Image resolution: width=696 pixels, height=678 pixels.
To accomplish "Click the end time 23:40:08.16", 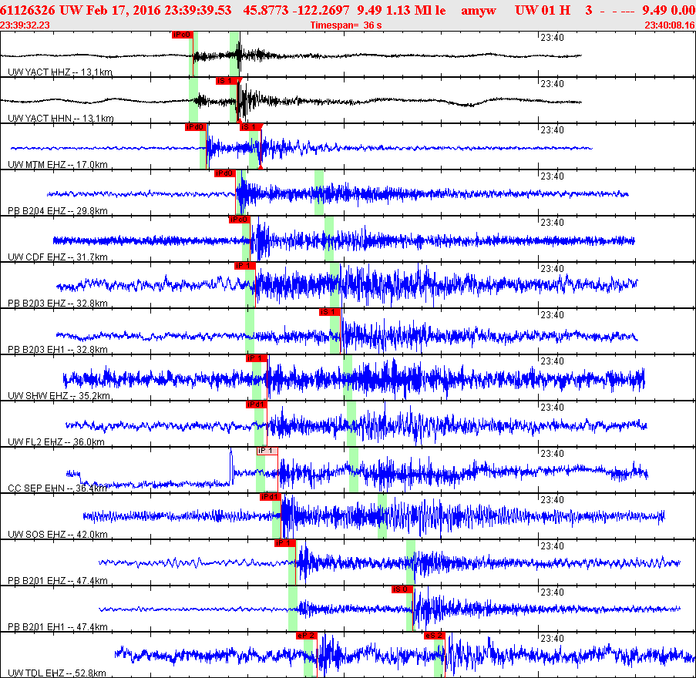I will (x=670, y=25).
